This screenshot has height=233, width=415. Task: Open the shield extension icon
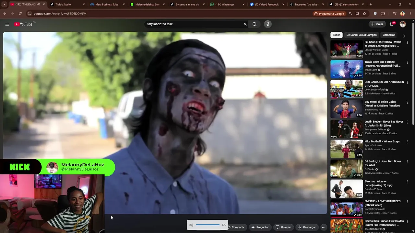375,14
